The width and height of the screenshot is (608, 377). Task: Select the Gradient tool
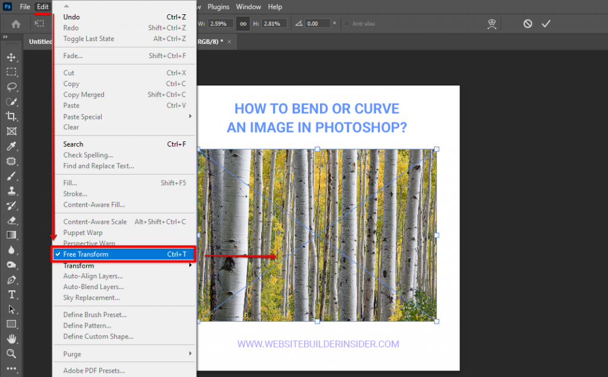pyautogui.click(x=11, y=235)
